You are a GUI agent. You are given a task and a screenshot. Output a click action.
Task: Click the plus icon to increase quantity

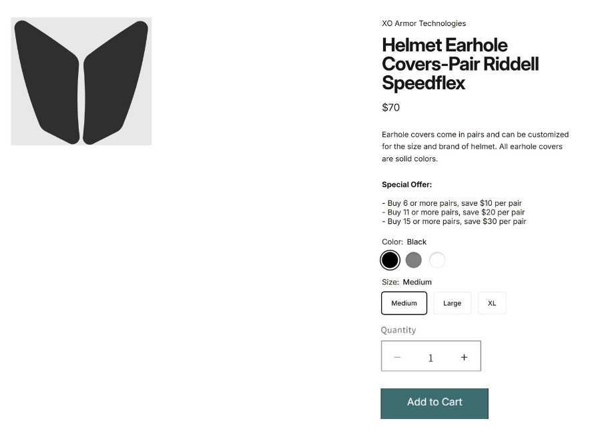464,357
